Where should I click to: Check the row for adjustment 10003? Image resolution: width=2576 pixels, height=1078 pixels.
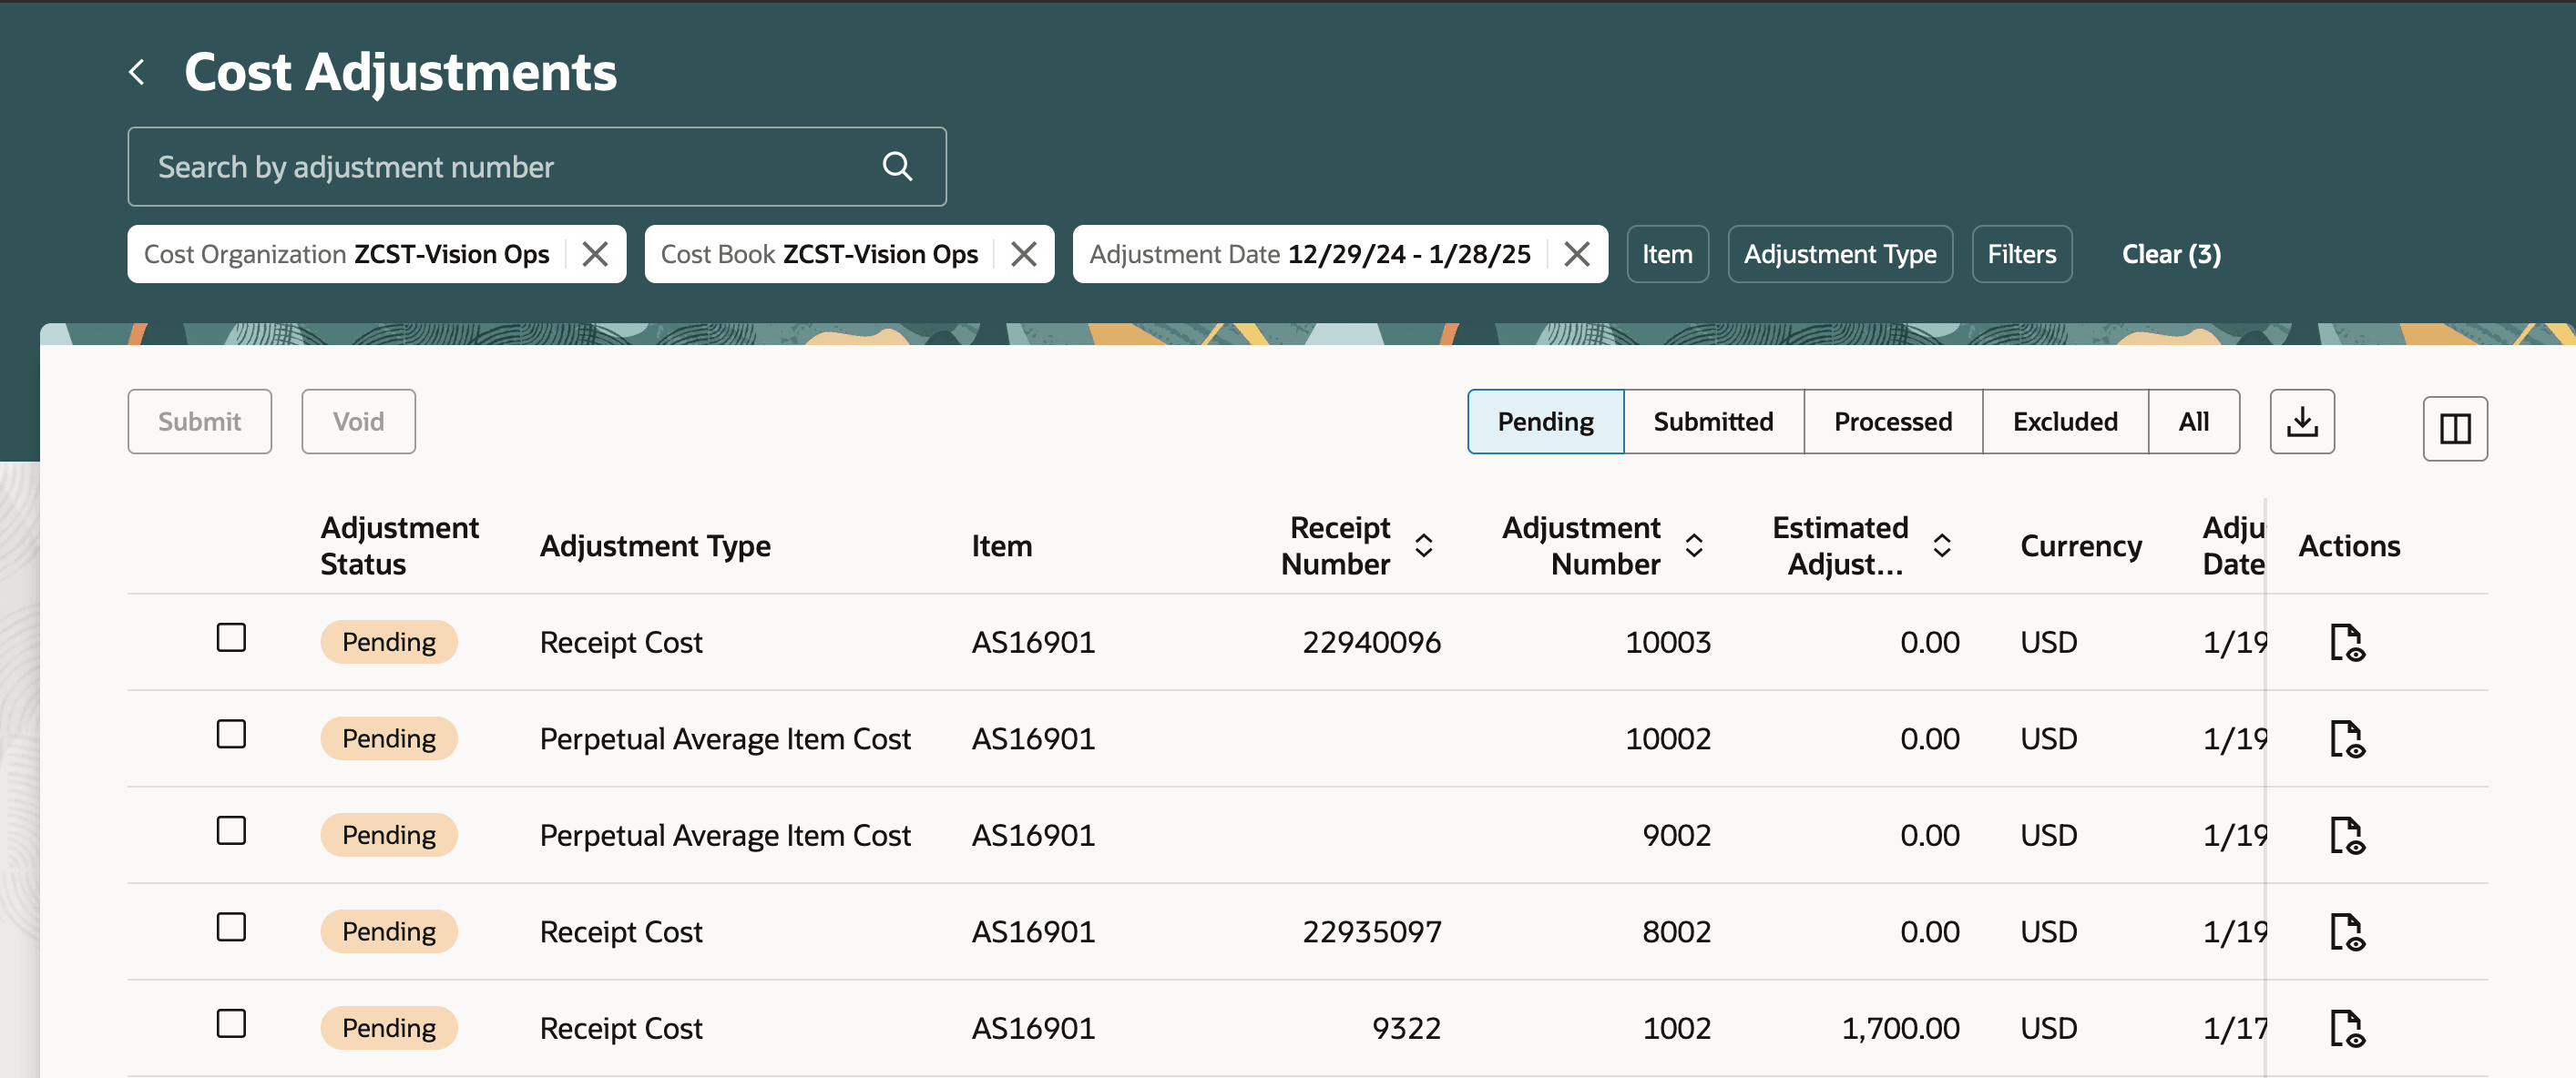pos(231,638)
